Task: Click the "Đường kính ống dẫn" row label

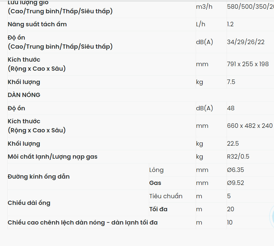Action: [x=39, y=176]
